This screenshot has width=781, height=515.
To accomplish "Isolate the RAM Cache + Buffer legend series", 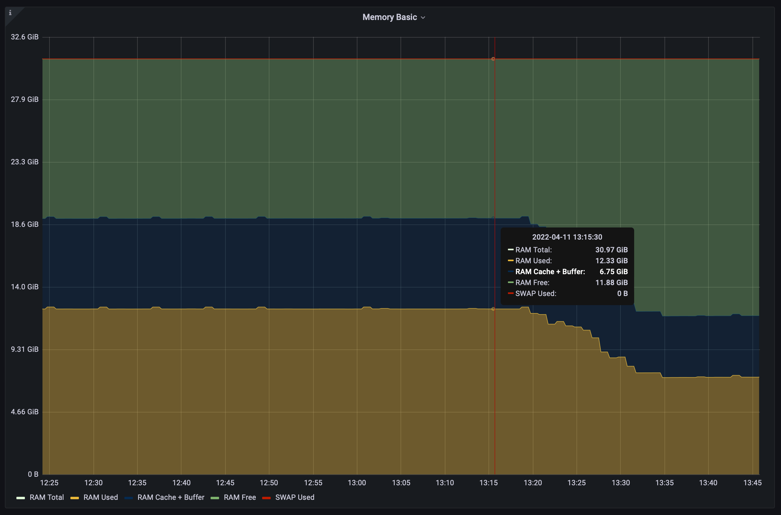I will 171,497.
